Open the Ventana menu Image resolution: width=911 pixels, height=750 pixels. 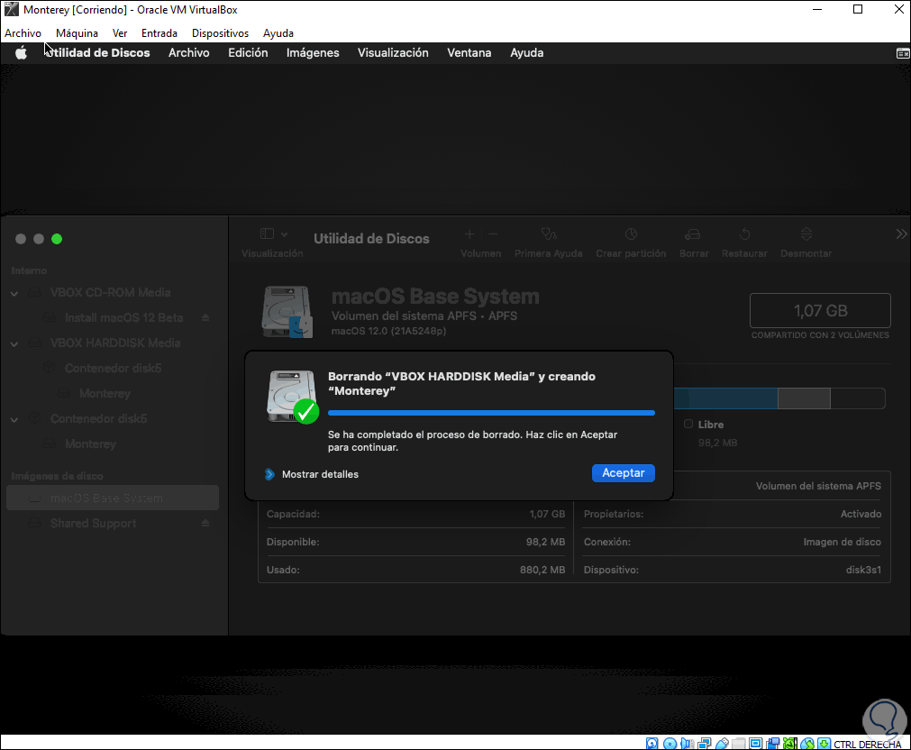469,53
